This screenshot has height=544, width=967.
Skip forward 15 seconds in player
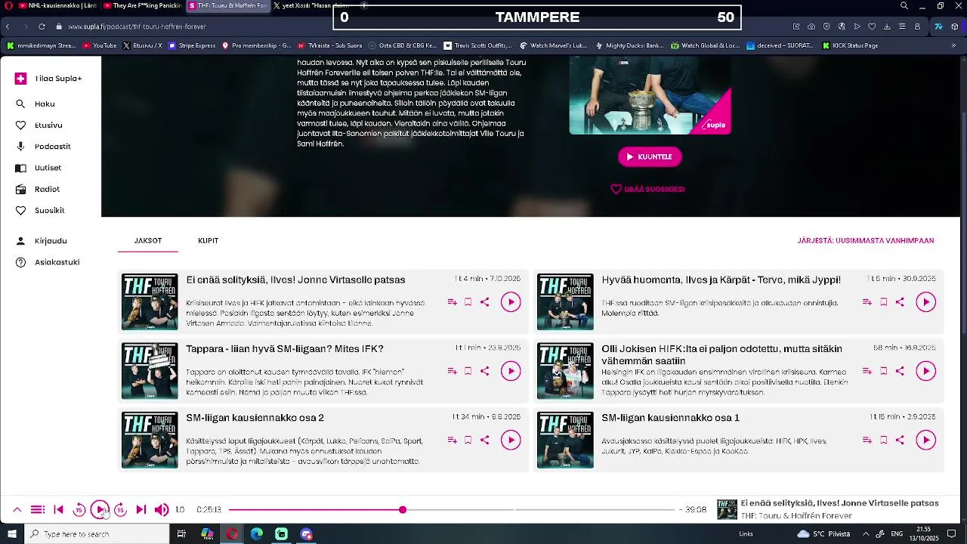click(x=120, y=510)
